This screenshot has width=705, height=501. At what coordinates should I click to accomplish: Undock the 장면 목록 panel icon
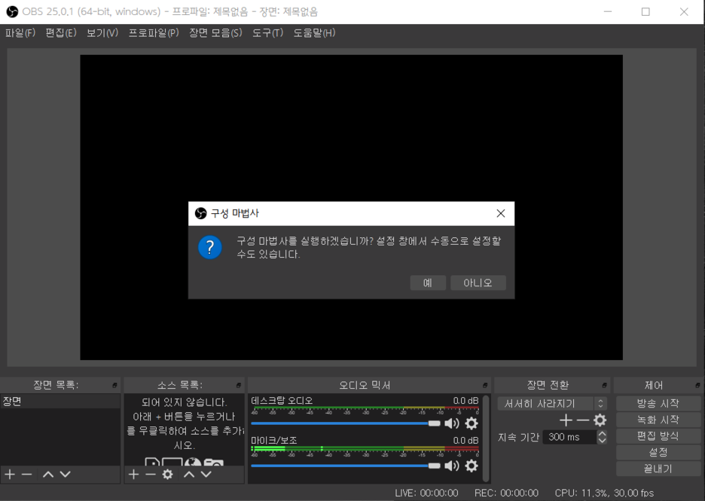114,386
